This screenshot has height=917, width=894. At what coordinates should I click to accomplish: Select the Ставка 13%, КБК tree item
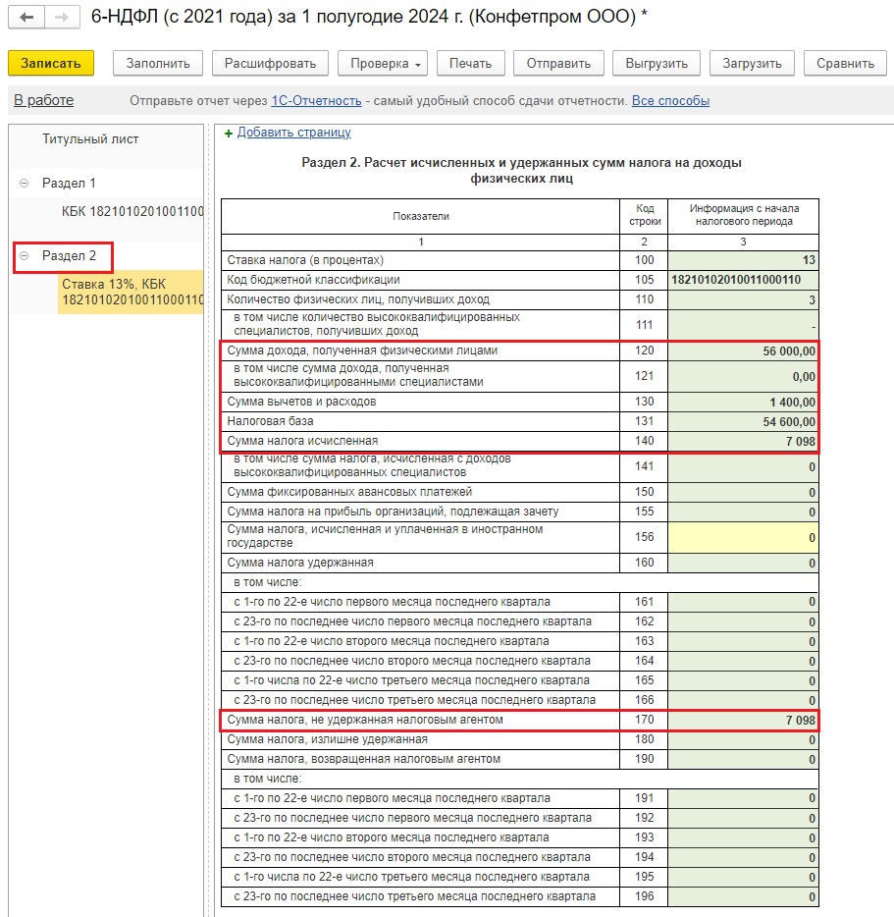click(132, 292)
